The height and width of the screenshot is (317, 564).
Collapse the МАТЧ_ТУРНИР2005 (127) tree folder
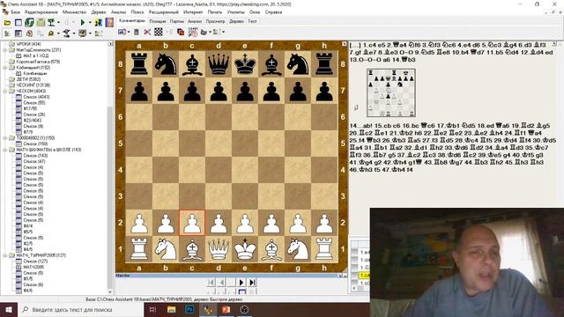5,255
